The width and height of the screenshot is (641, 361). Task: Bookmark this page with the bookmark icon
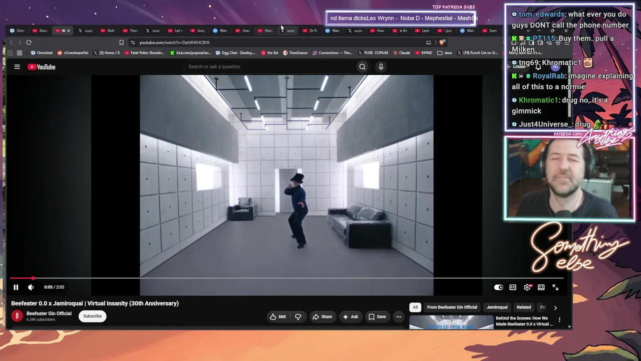[121, 43]
